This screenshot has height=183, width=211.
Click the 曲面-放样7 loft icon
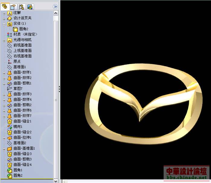pyautogui.click(x=10, y=116)
